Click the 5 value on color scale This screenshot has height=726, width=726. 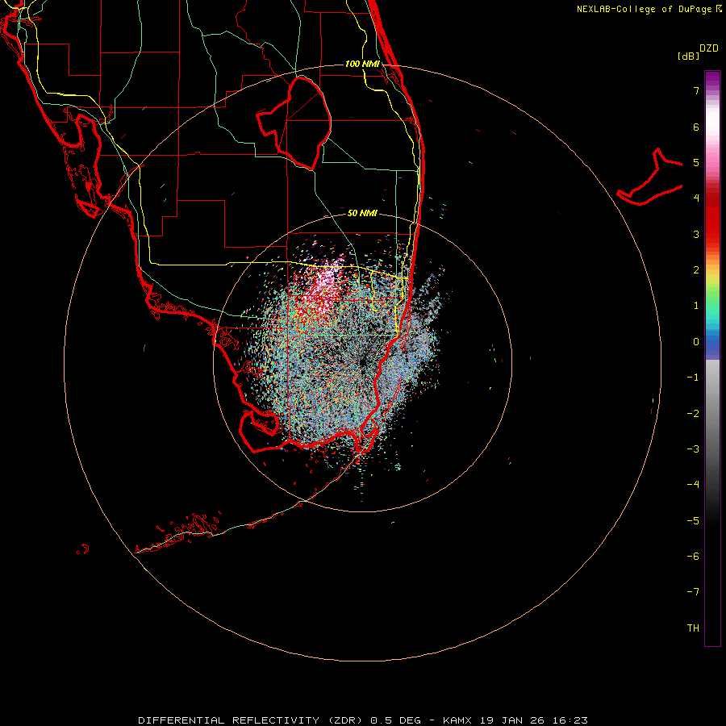click(696, 162)
